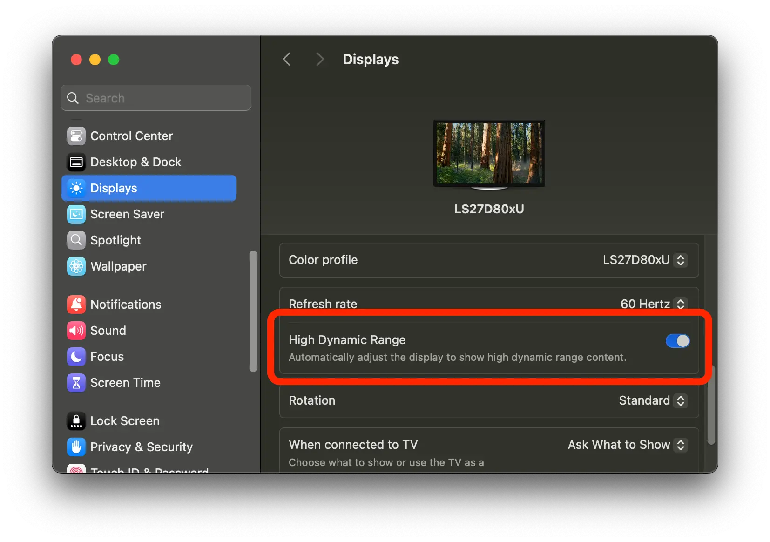770x542 pixels.
Task: Select the LS27D80xU display thumbnail
Action: tap(489, 154)
